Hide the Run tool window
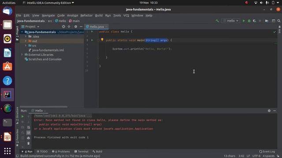Screen dimensions: 282x158 pyautogui.click(x=275, y=111)
